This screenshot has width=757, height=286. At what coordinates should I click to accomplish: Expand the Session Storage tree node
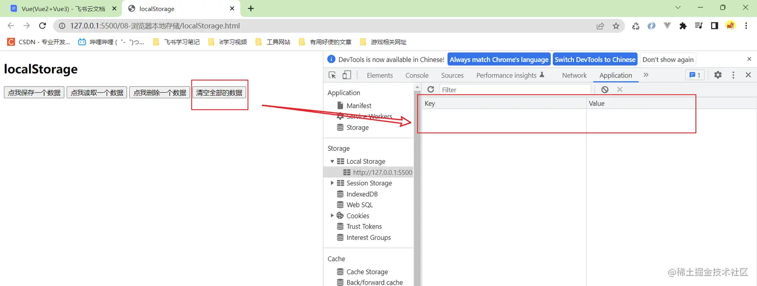[x=332, y=183]
